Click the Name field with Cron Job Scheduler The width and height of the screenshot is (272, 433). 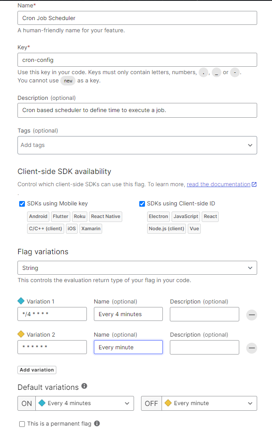tap(137, 18)
